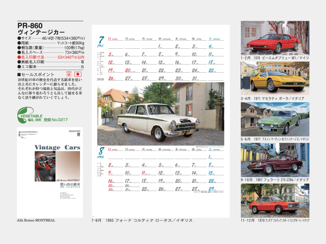326x244 pixels.
Task: Click the large 7 July month numeral
Action: [101, 40]
